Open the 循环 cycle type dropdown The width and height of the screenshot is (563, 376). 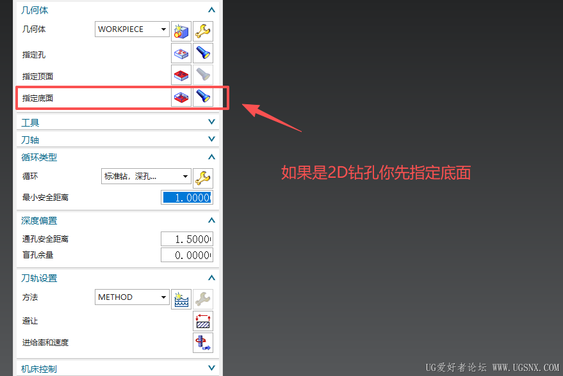click(x=146, y=176)
